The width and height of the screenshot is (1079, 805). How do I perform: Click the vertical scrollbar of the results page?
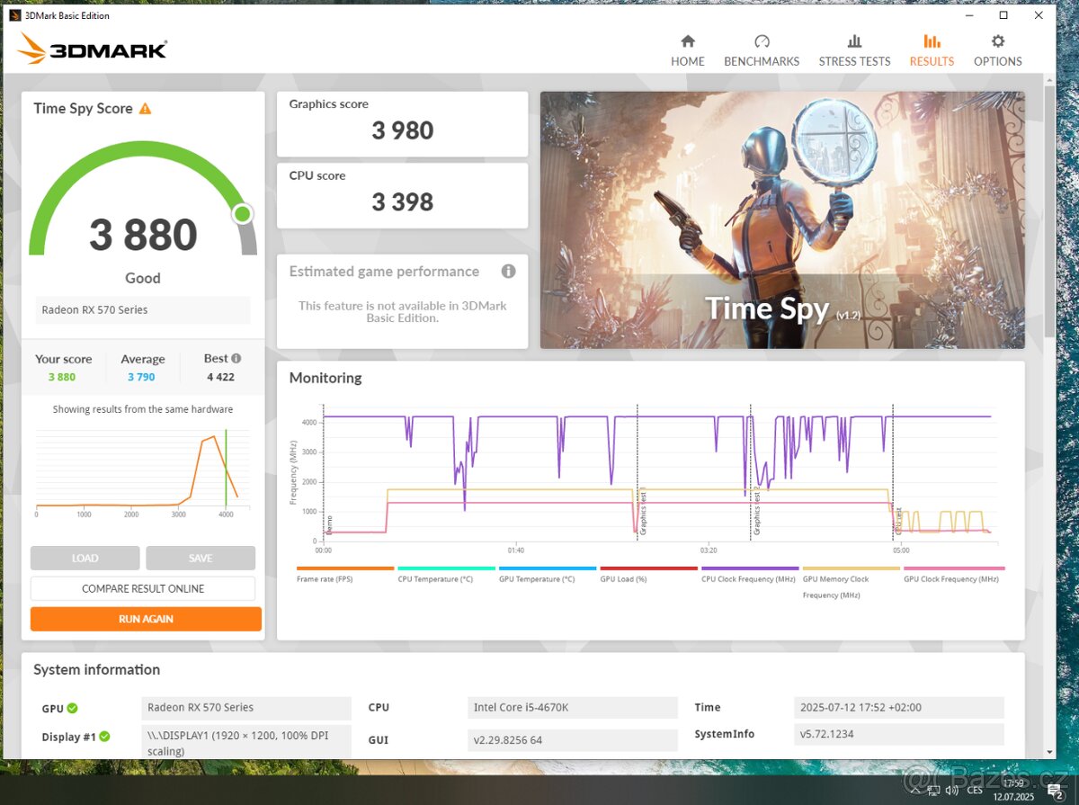point(1049,211)
